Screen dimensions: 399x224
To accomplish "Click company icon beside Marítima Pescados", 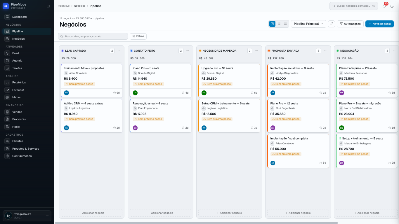I will point(341,73).
